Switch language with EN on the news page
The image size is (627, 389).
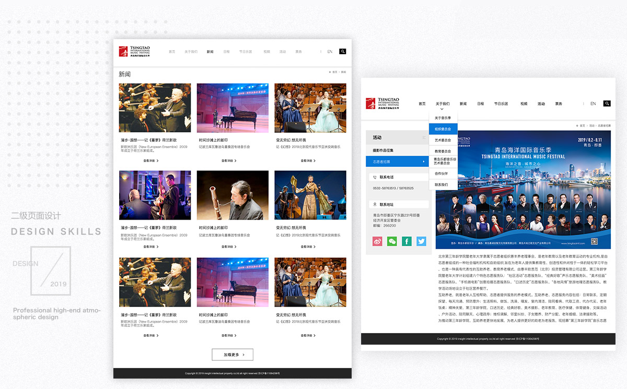pos(330,52)
